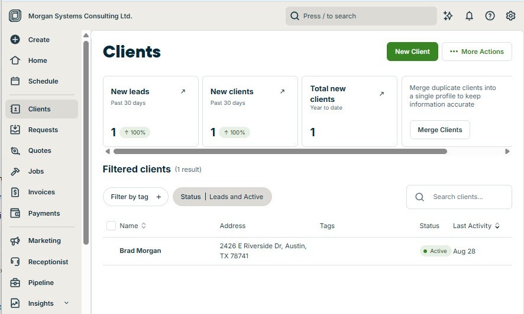524x314 pixels.
Task: Click the Morgan Systems Consulting Ltd. name
Action: click(x=80, y=16)
